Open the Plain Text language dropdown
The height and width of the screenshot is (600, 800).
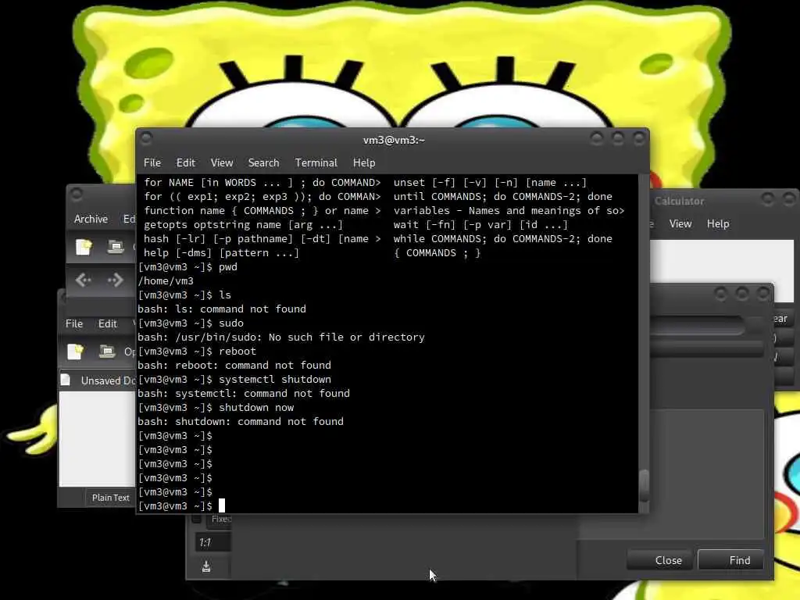click(x=110, y=498)
